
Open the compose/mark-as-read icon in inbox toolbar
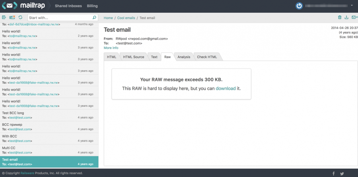tap(4, 17)
